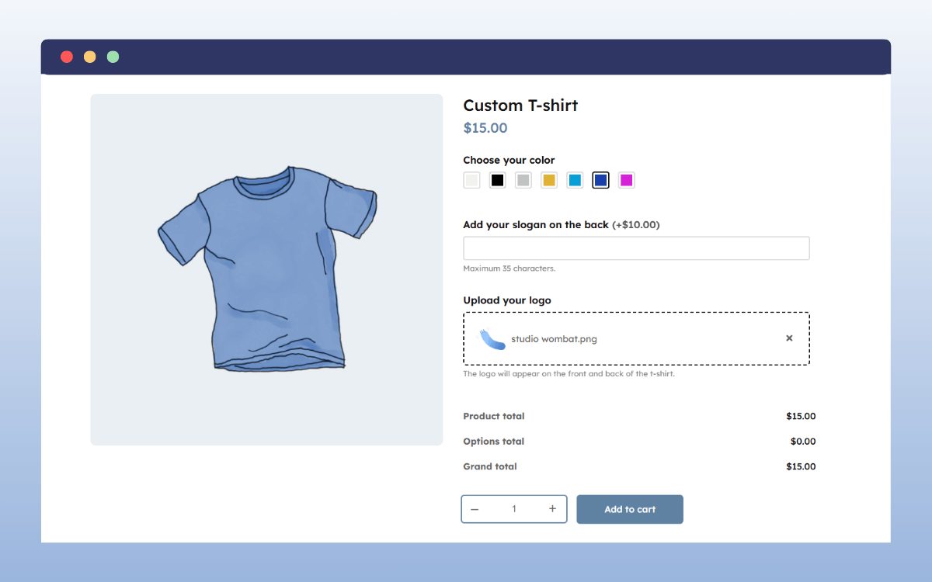This screenshot has width=932, height=582.
Task: Click the $15.00 price text
Action: (x=485, y=127)
